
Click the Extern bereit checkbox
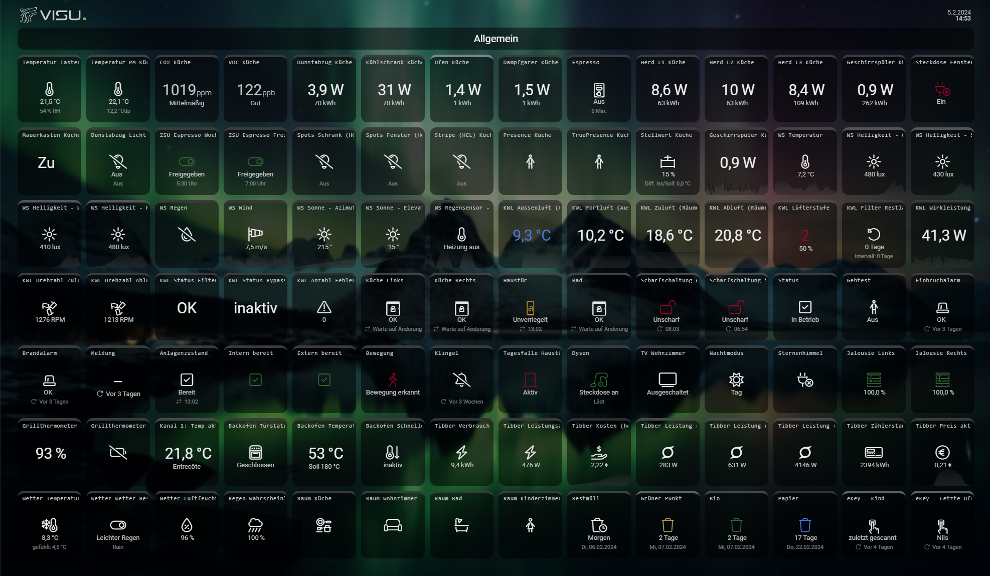(x=324, y=380)
